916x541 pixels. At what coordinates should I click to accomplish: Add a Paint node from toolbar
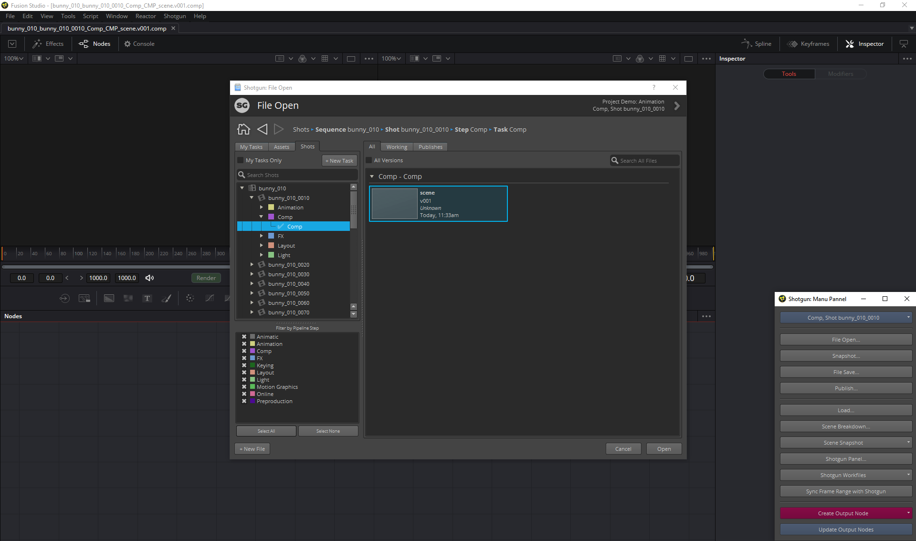point(166,298)
